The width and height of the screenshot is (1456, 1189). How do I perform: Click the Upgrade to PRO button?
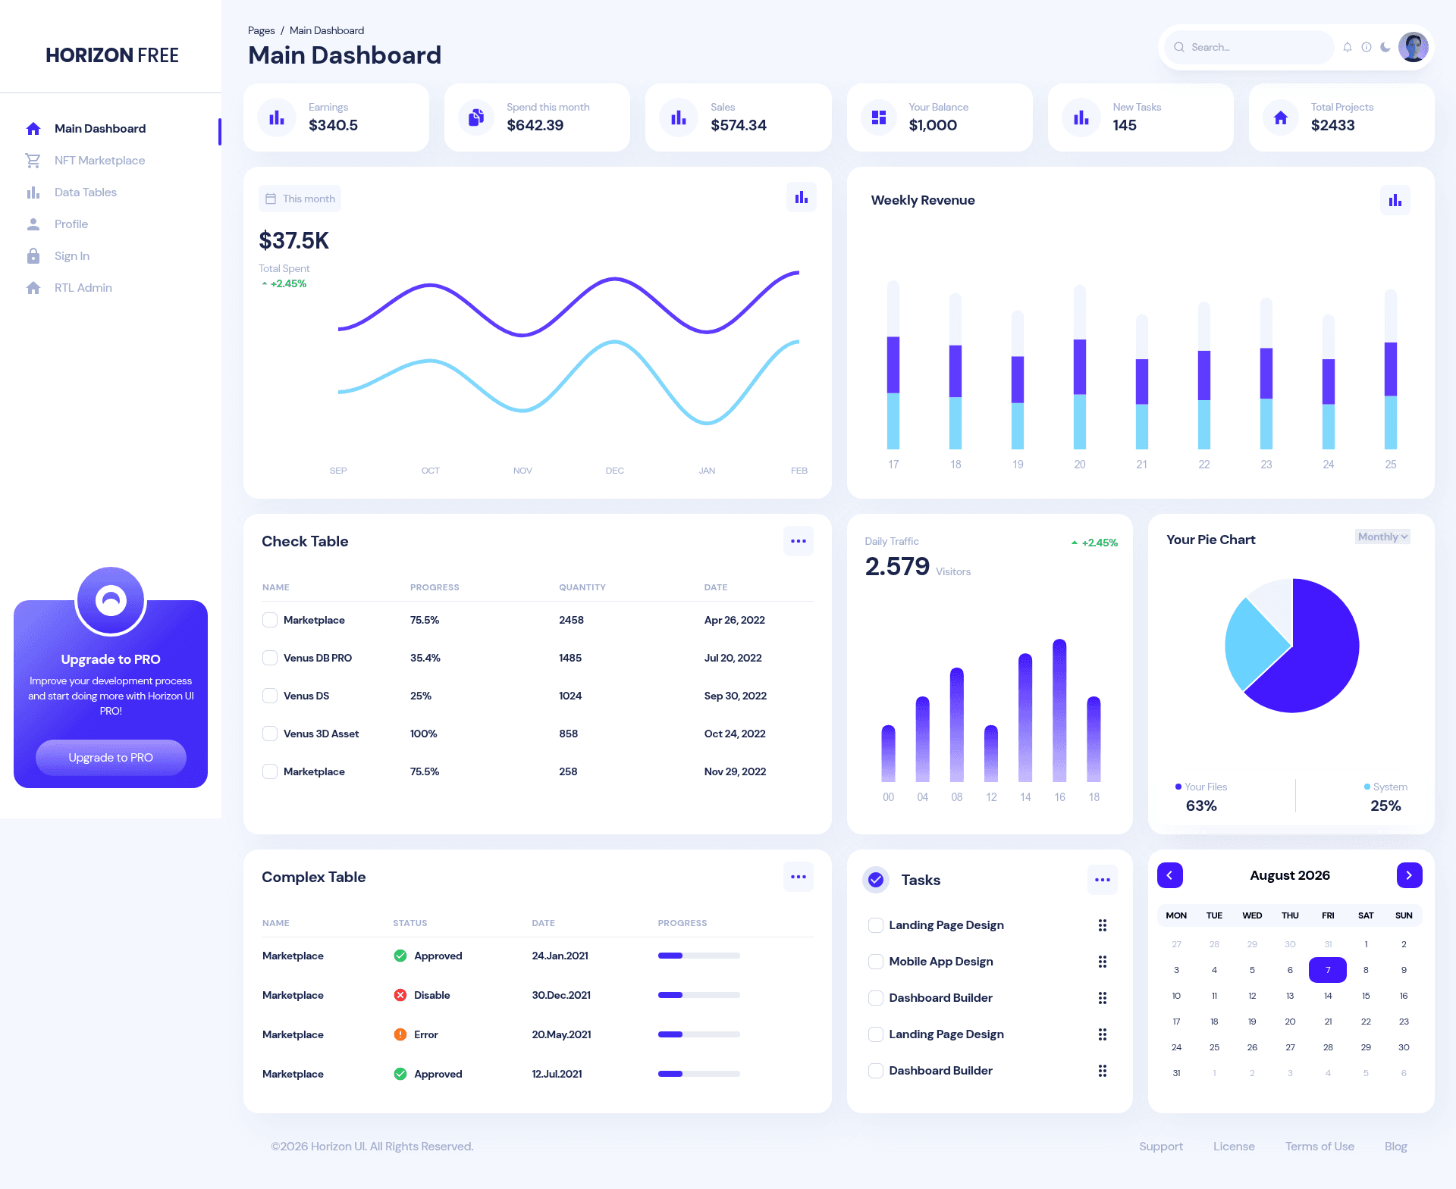[x=111, y=758]
